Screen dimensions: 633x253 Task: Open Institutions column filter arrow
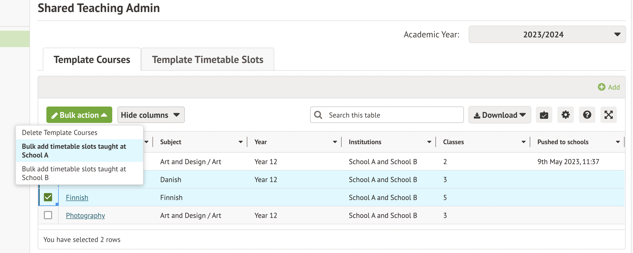[429, 142]
